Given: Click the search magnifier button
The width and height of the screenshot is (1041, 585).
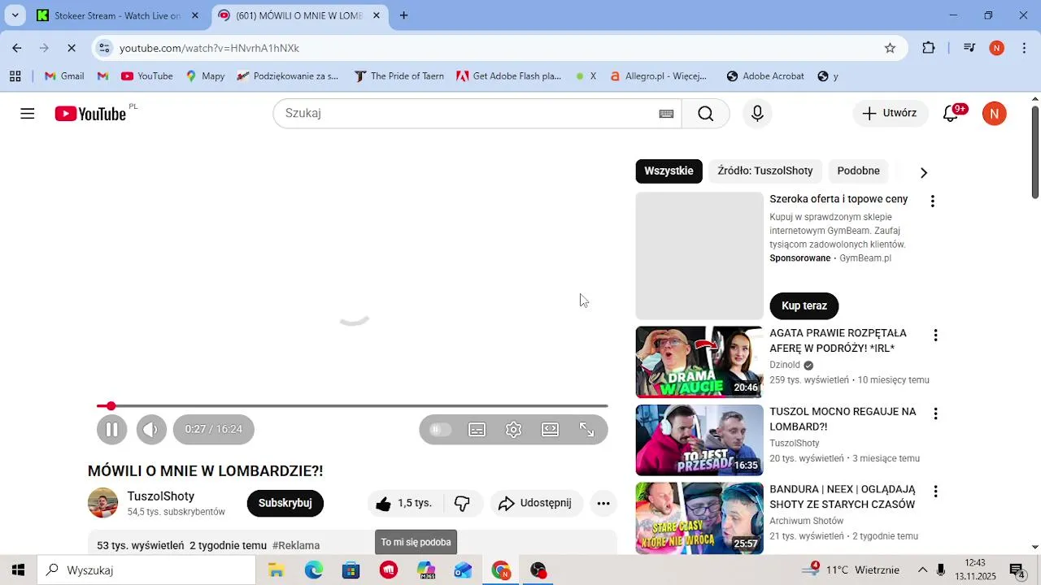Looking at the screenshot, I should coord(705,114).
